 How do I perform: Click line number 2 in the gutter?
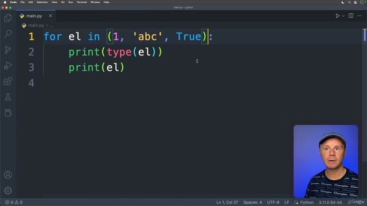point(32,52)
